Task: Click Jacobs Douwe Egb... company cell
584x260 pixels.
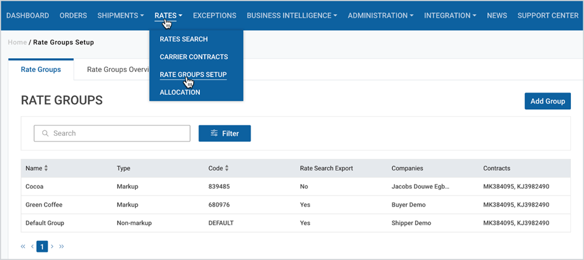Action: tap(421, 187)
